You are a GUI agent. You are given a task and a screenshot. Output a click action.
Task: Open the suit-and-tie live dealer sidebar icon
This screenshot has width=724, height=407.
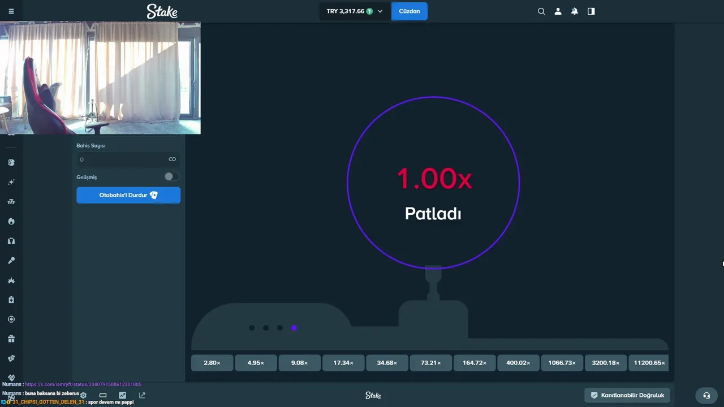pyautogui.click(x=11, y=241)
